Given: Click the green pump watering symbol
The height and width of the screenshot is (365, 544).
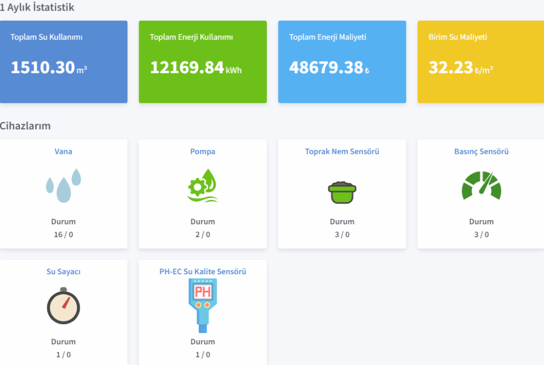Looking at the screenshot, I should point(202,184).
